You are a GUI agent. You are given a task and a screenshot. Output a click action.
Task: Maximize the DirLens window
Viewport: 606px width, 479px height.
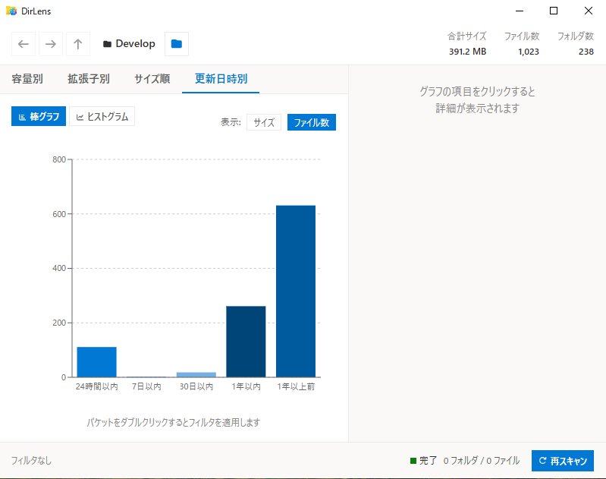[x=554, y=11]
